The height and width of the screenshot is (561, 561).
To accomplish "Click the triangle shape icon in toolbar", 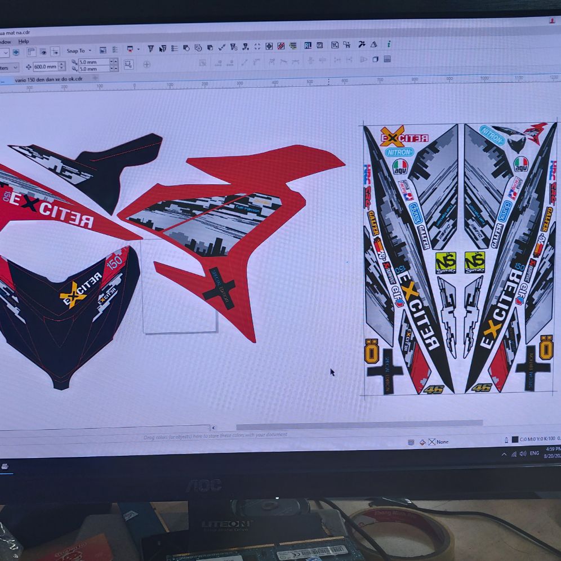I will pos(373,44).
